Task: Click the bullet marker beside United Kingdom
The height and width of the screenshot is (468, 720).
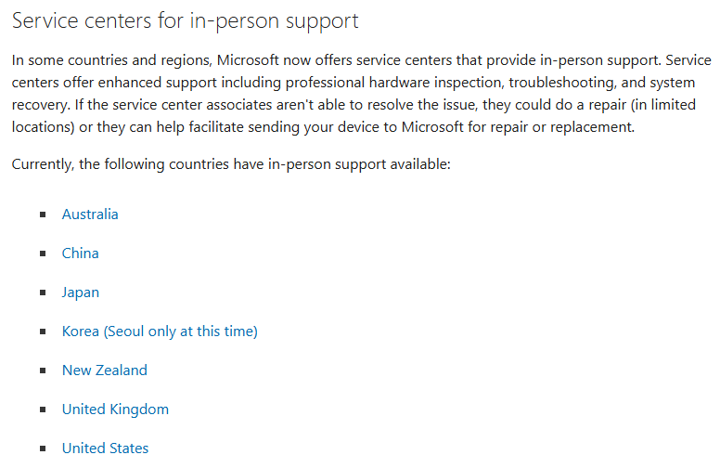Action: click(43, 409)
